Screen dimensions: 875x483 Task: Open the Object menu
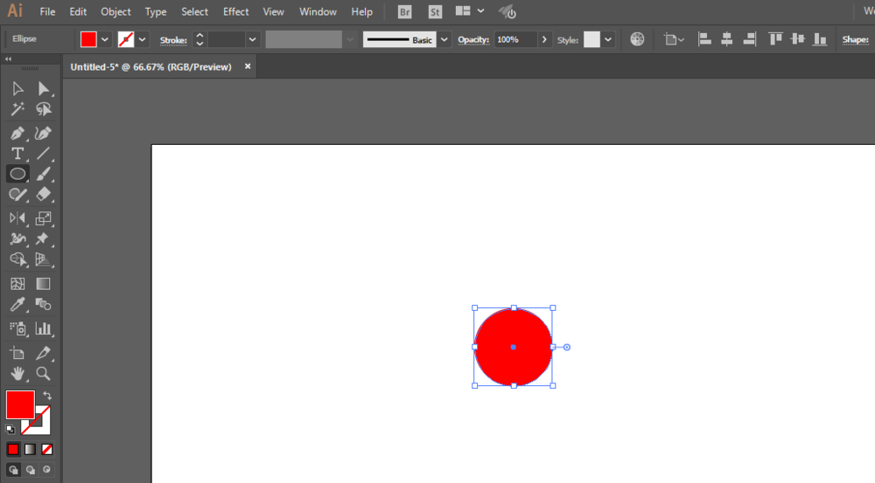click(x=115, y=11)
